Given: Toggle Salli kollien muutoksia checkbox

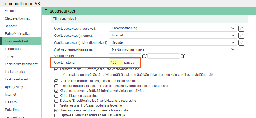Looking at the screenshot, I should [56, 81].
